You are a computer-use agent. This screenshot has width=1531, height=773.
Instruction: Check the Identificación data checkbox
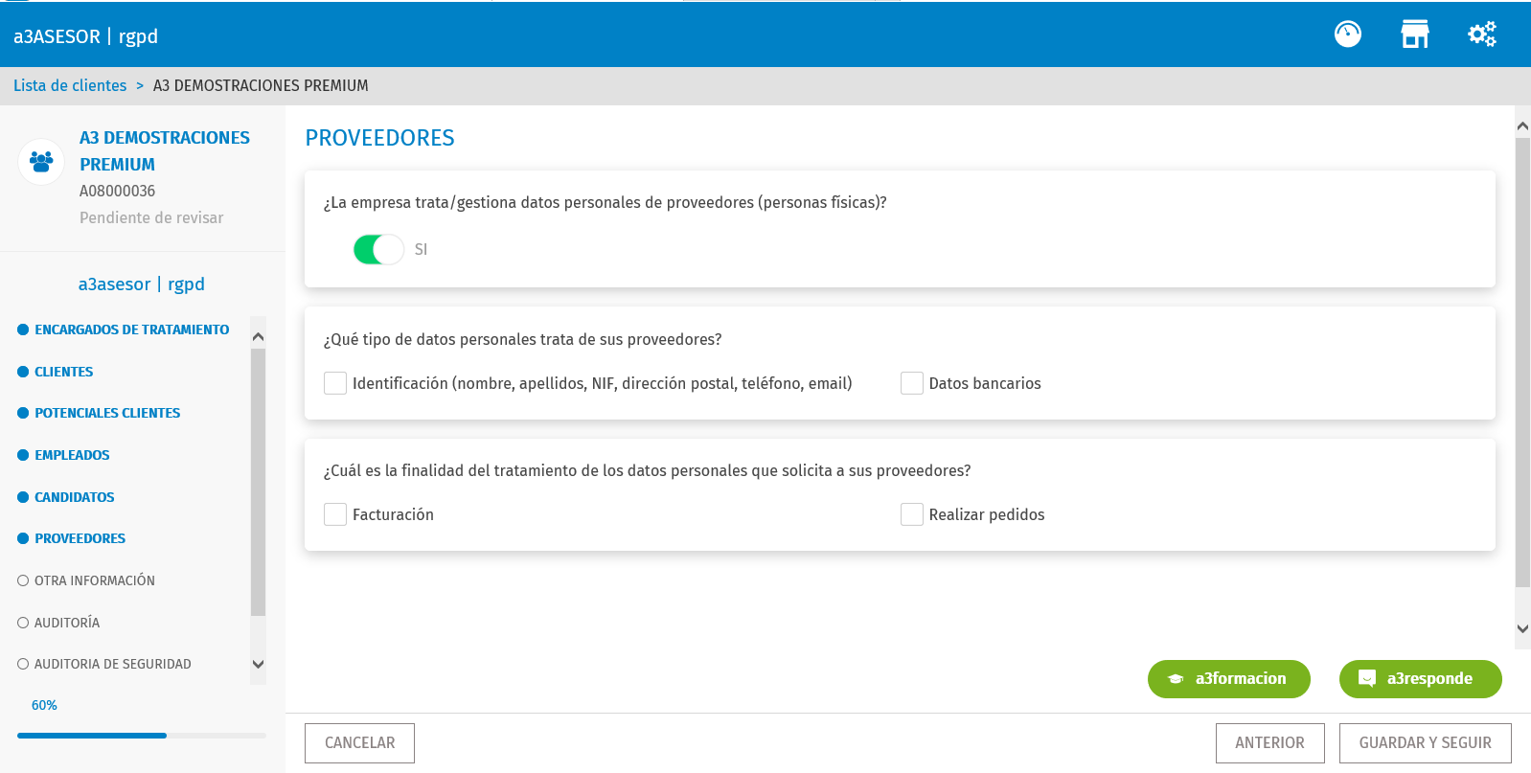tap(335, 383)
